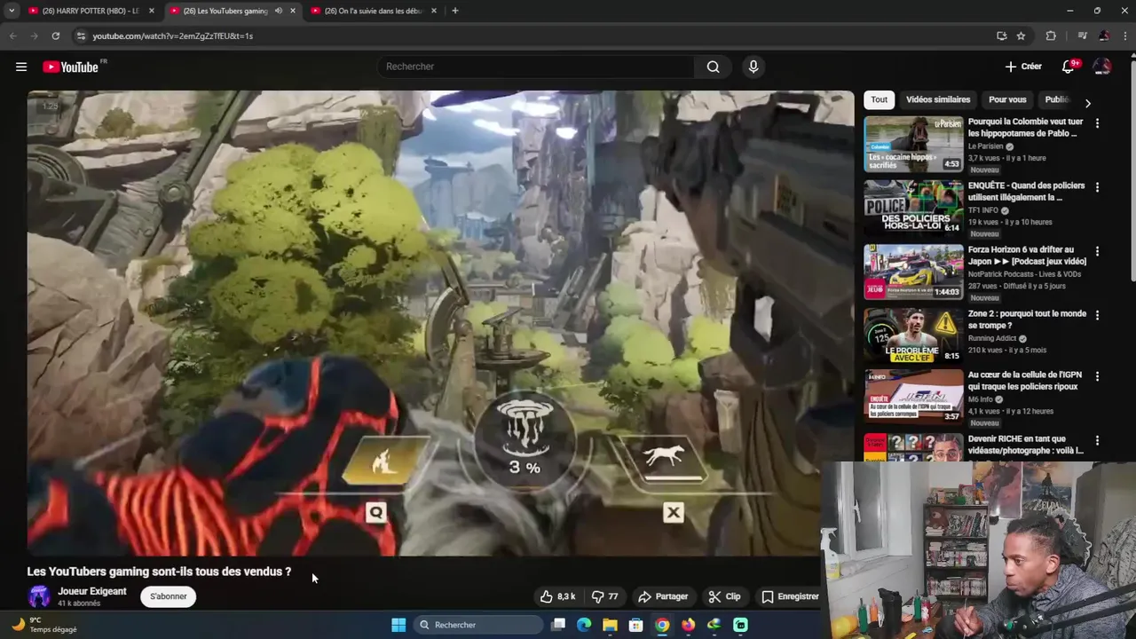Open options for the IGPN cellule video

[1097, 376]
